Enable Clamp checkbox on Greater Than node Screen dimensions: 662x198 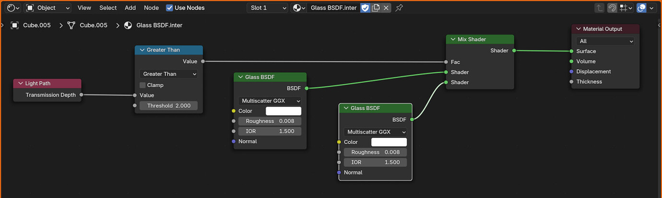click(x=142, y=85)
